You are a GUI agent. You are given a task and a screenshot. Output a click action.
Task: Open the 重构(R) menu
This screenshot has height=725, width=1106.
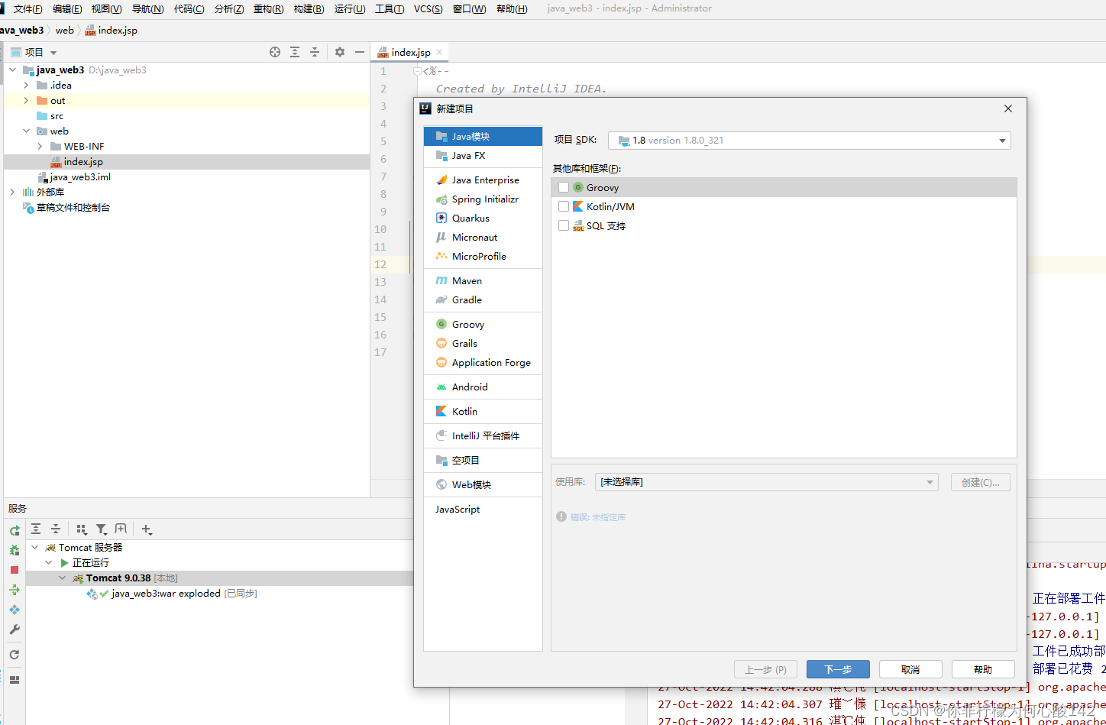pos(268,8)
